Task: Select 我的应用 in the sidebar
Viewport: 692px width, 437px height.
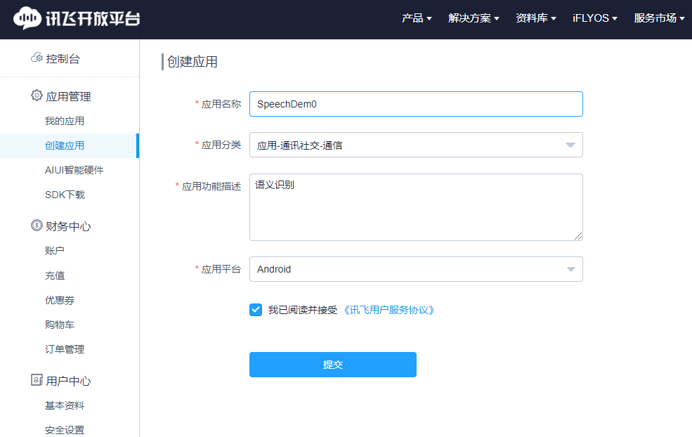Action: (65, 121)
